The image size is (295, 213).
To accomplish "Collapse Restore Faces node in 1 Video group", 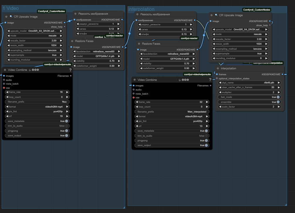I will tap(72, 41).
